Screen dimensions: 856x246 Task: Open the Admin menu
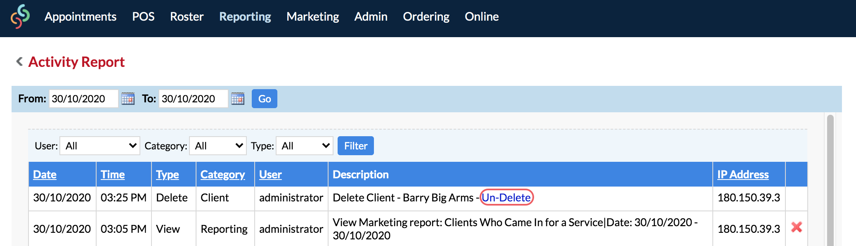(371, 17)
